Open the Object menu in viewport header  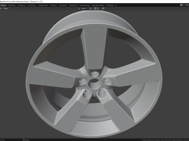tap(6, 9)
